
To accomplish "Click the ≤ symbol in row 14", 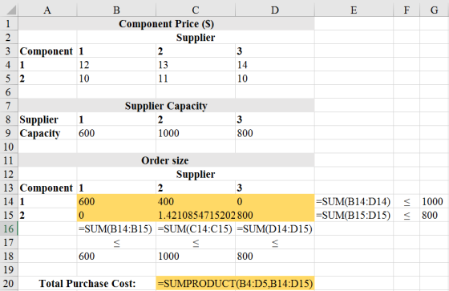I will [407, 202].
